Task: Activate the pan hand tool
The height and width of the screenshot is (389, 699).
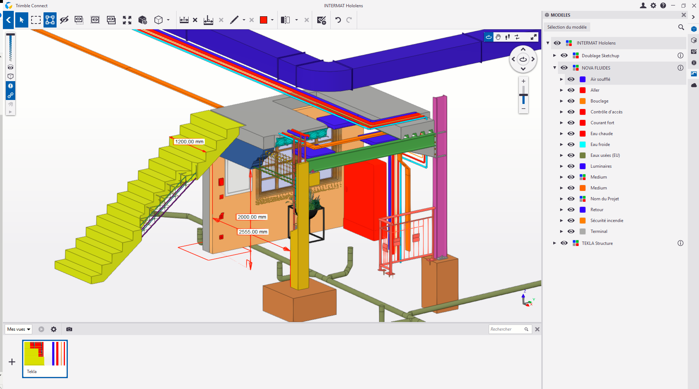Action: [498, 37]
